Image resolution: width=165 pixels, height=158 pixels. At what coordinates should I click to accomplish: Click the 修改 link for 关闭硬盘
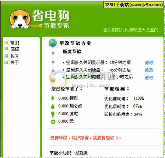click(x=149, y=70)
